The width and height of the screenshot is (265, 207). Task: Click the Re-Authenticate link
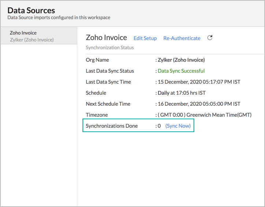click(182, 38)
